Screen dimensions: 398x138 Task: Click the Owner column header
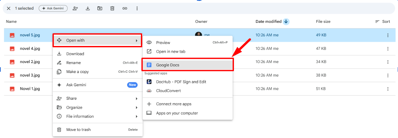[201, 22]
